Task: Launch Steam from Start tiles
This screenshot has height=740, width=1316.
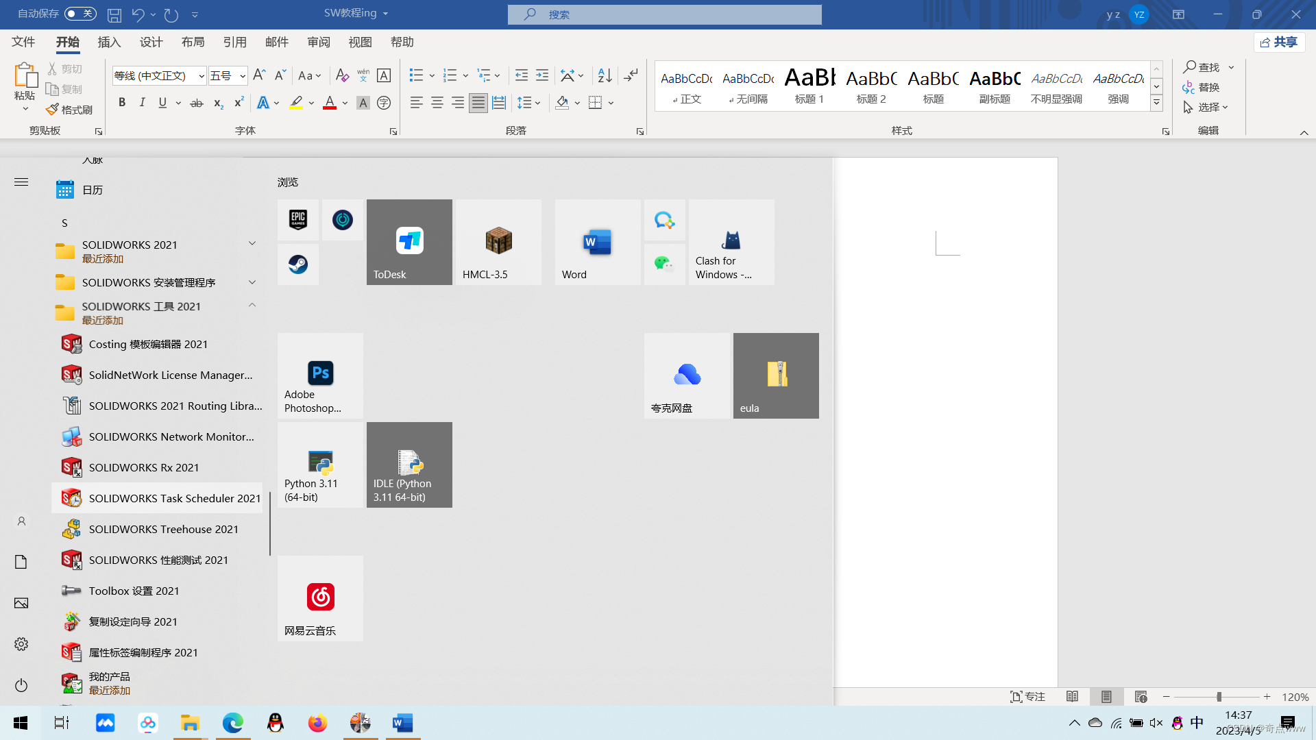Action: tap(298, 264)
